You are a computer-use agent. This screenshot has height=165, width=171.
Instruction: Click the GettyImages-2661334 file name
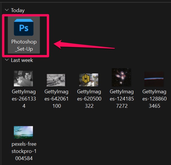24,99
